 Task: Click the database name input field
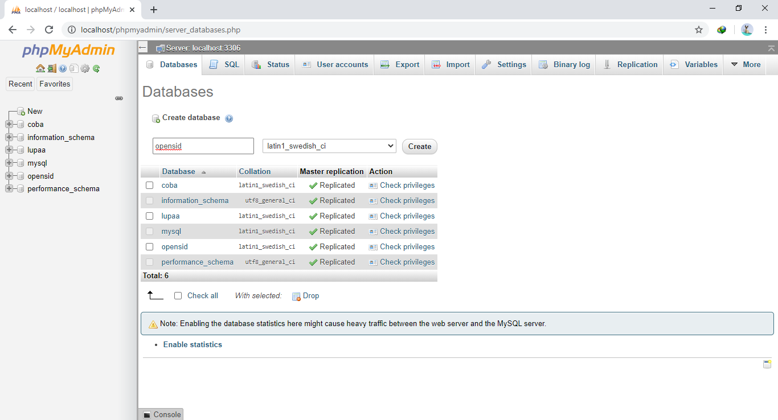(x=203, y=146)
